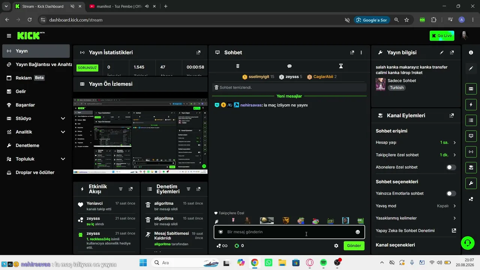This screenshot has height=270, width=480.
Task: Expand the Topluluk sidebar section
Action: point(63,159)
